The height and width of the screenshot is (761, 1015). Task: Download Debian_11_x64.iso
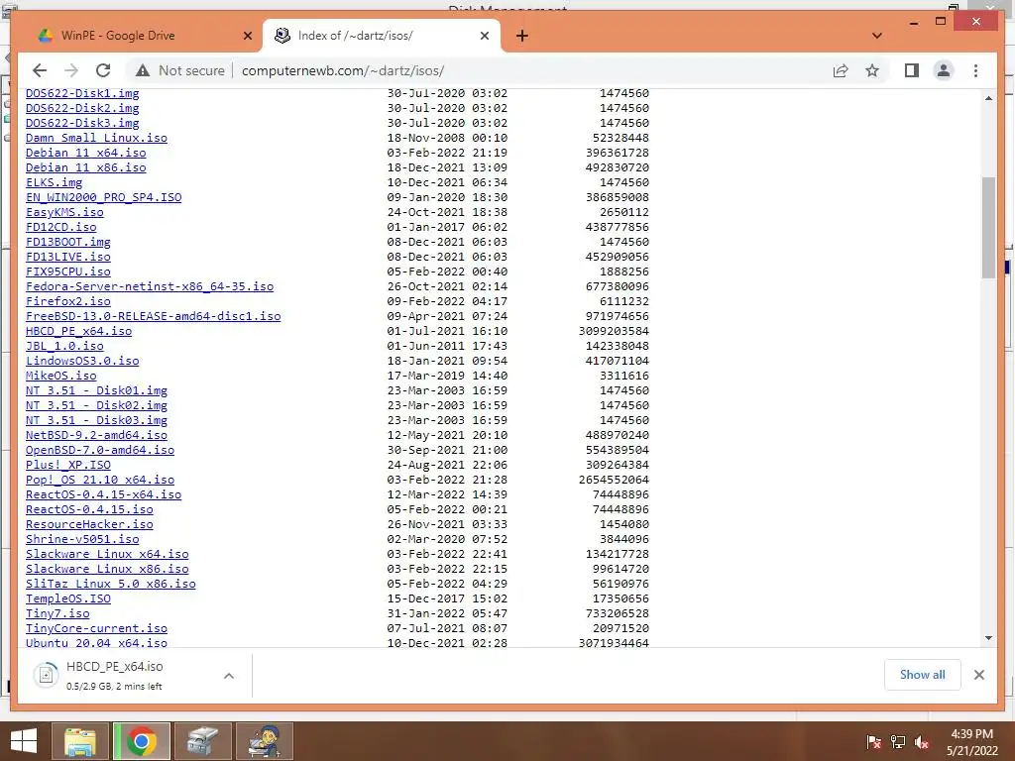86,153
